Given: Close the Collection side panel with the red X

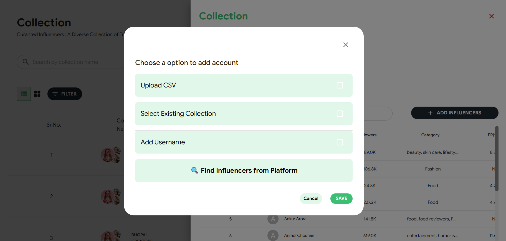Looking at the screenshot, I should (491, 16).
